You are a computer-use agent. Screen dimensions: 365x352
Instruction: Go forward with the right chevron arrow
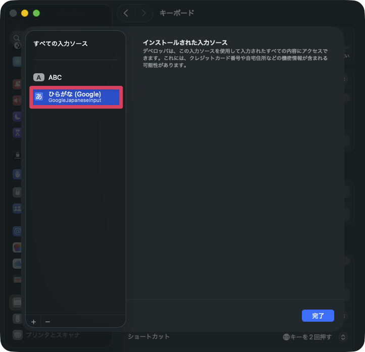pos(144,13)
